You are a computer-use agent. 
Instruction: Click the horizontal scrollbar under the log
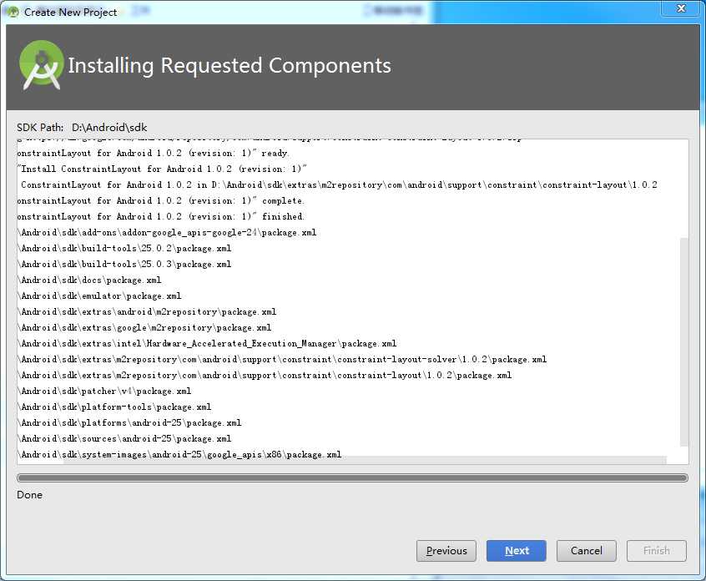click(x=366, y=460)
